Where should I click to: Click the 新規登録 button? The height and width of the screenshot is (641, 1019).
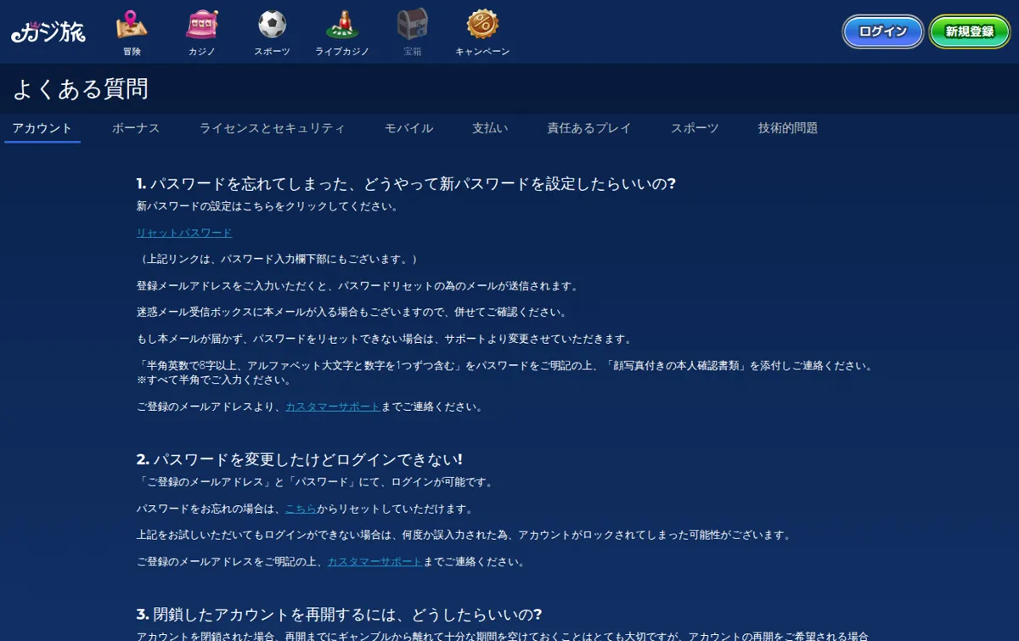(x=970, y=31)
